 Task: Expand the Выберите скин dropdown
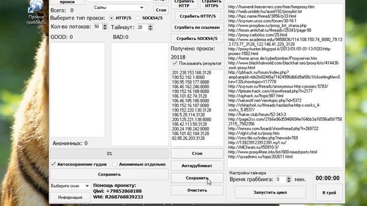click(x=70, y=186)
